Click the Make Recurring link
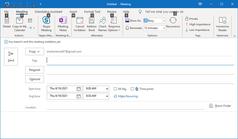This screenshot has width=238, height=139. click(126, 96)
